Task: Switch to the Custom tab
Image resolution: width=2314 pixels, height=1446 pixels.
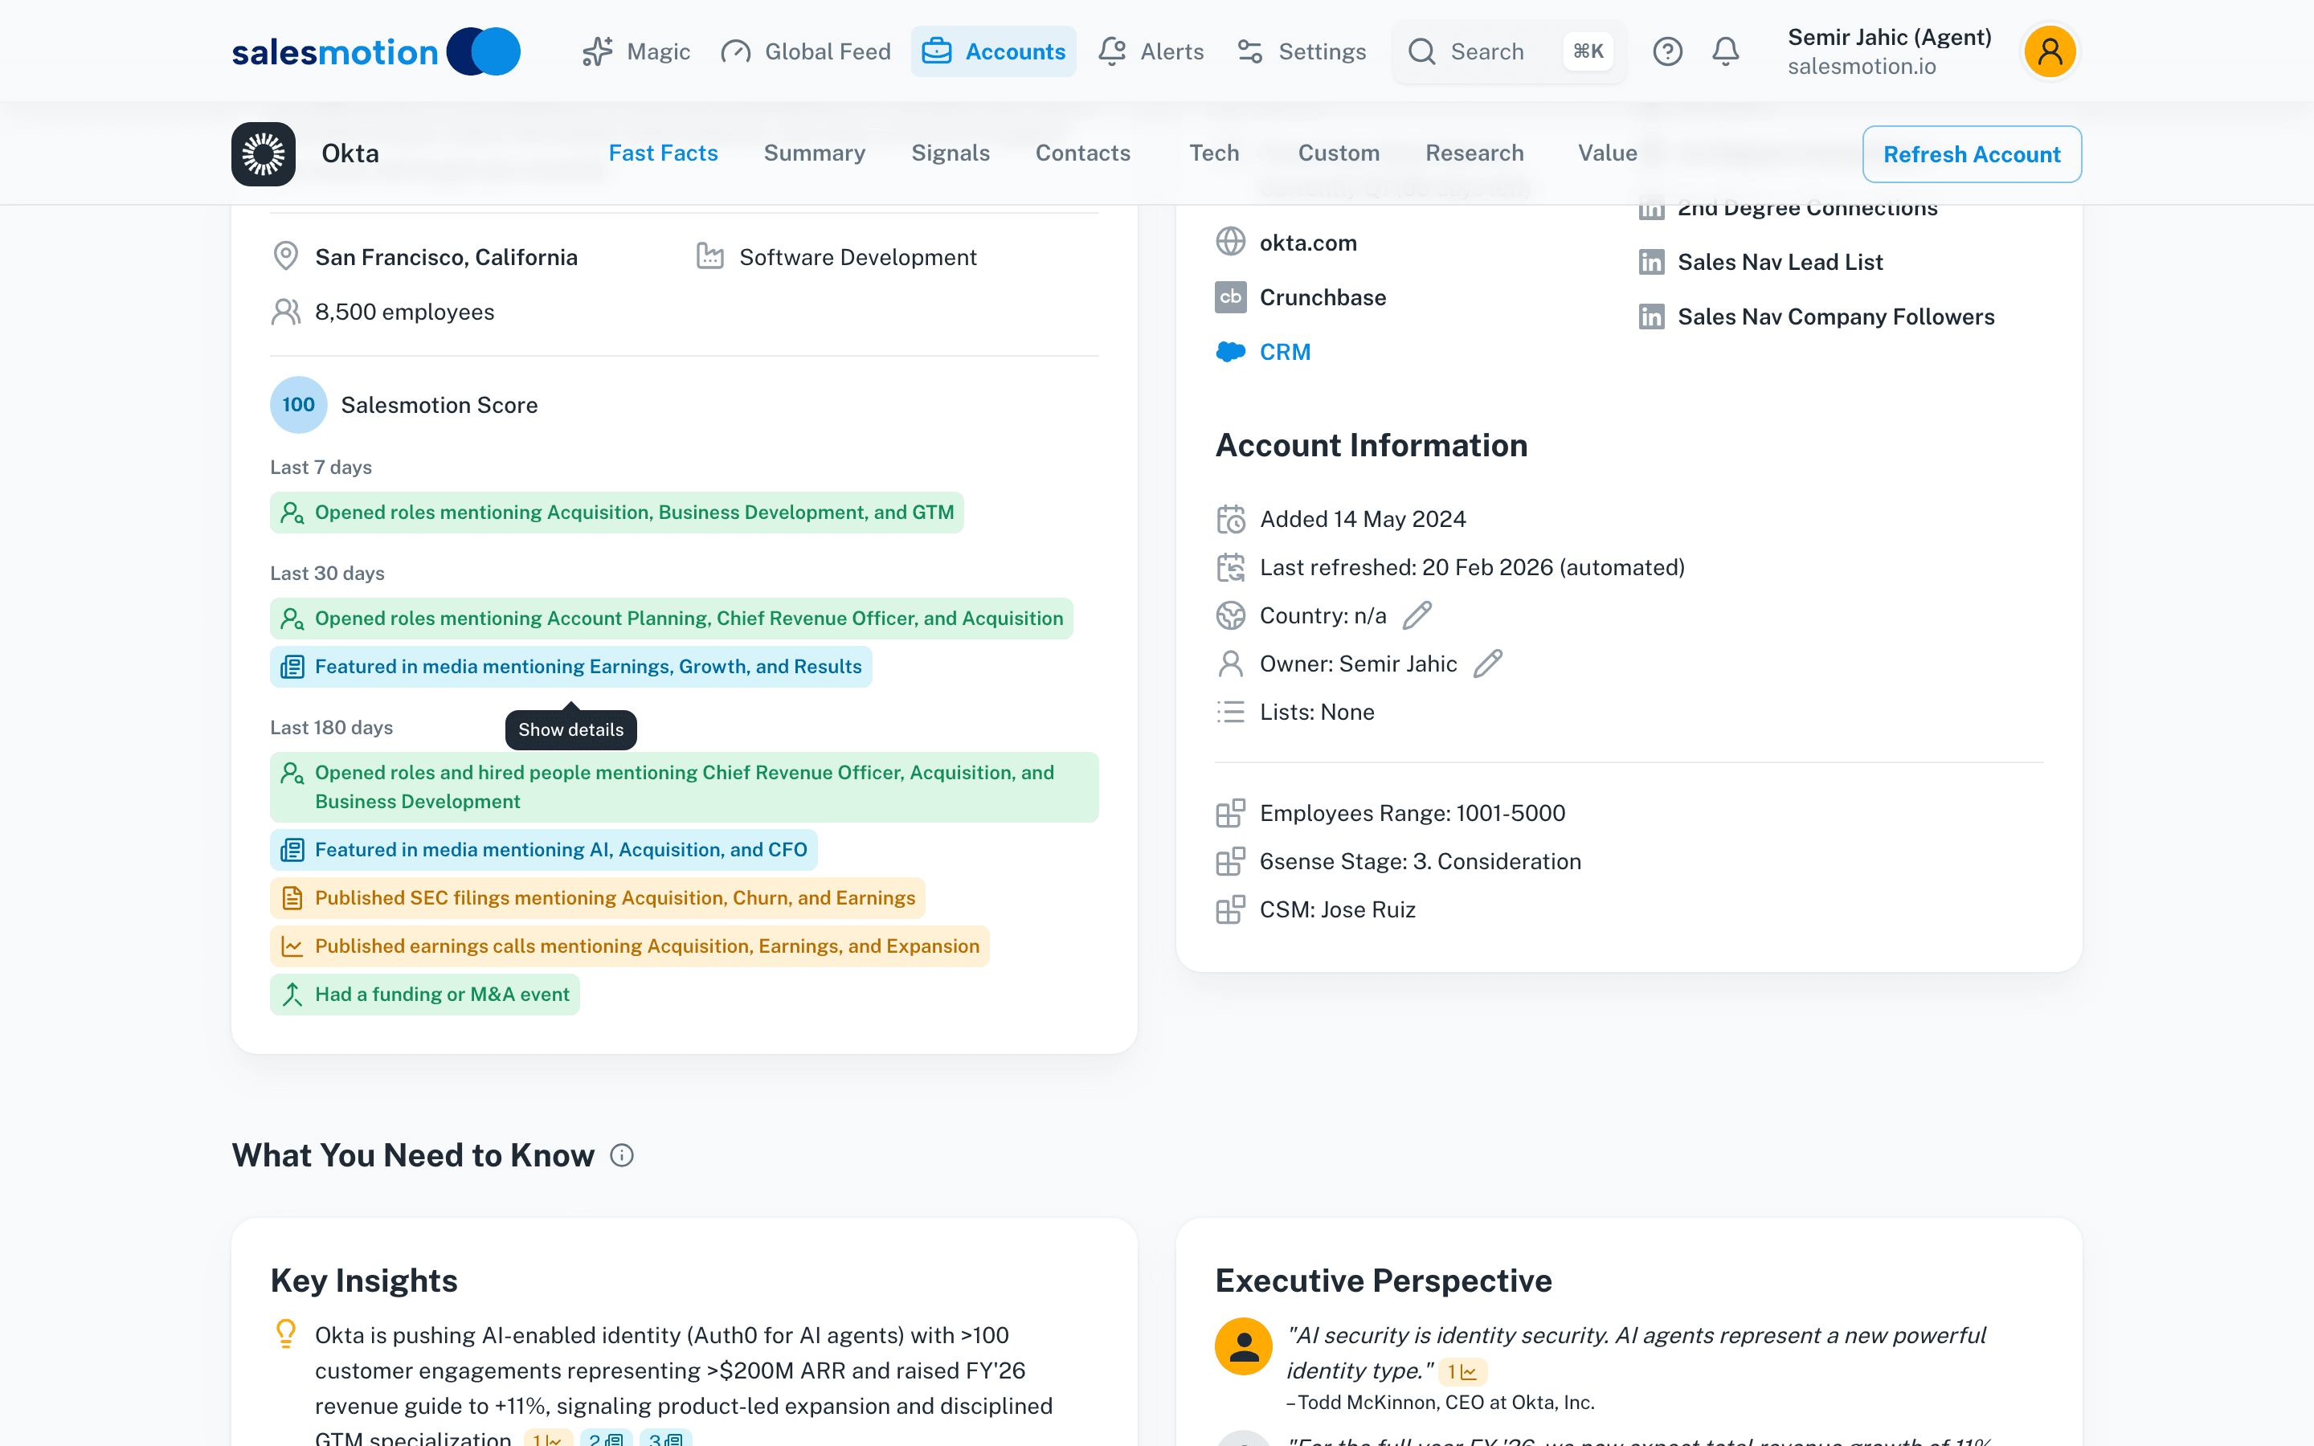Action: click(x=1338, y=153)
